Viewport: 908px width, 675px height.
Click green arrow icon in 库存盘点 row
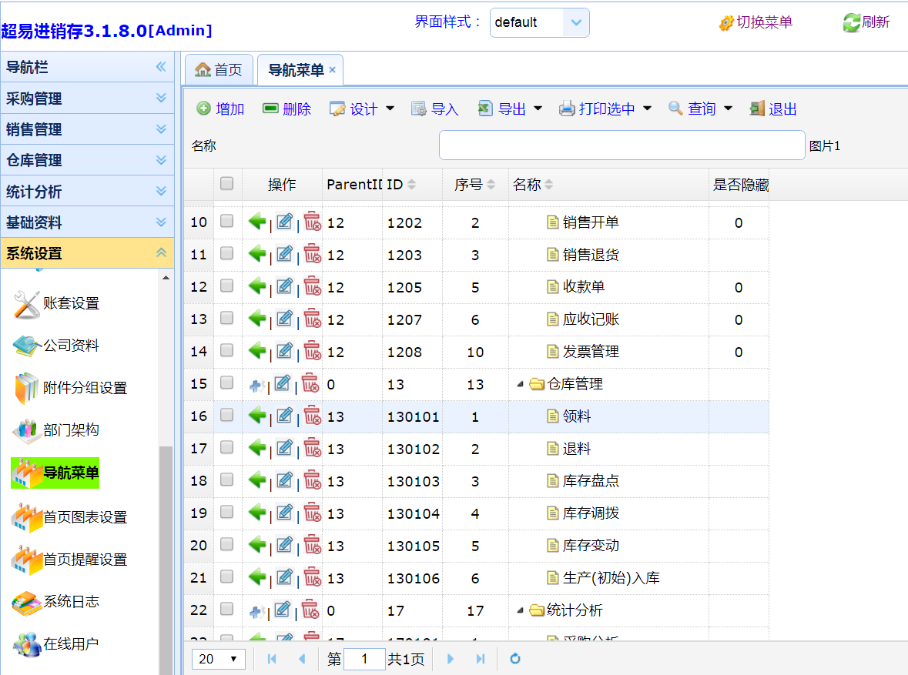[x=257, y=480]
